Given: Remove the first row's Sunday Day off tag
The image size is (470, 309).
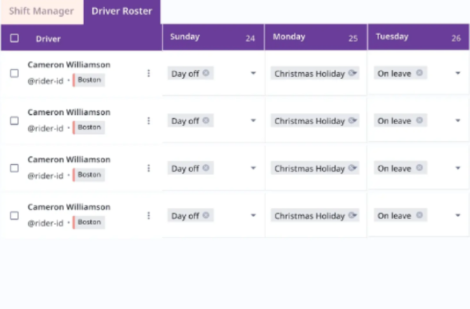Looking at the screenshot, I should click(x=206, y=73).
